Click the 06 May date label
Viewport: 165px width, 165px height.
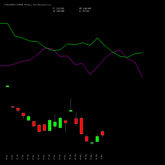click(86, 157)
